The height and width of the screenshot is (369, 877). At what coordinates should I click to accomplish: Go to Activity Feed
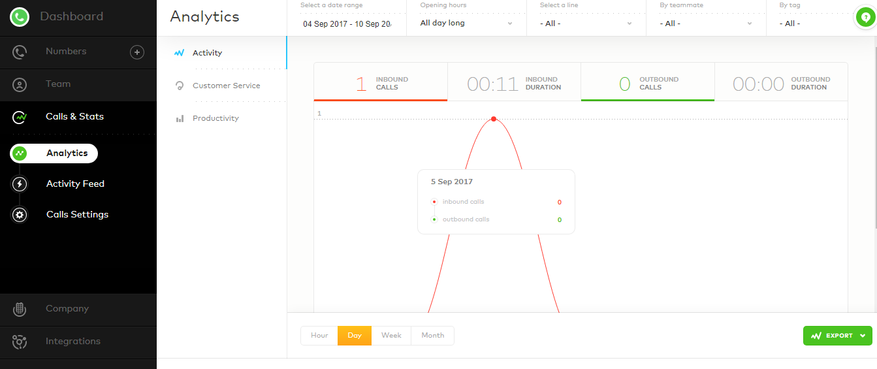pyautogui.click(x=75, y=184)
